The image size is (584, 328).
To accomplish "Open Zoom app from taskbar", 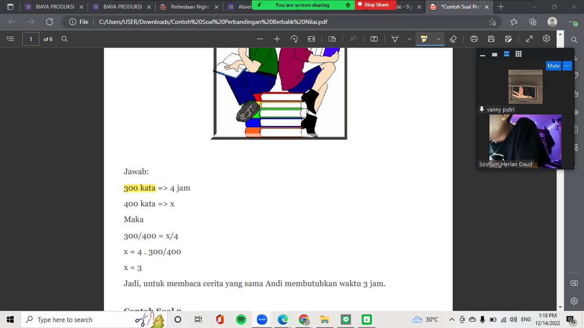I will pyautogui.click(x=262, y=320).
